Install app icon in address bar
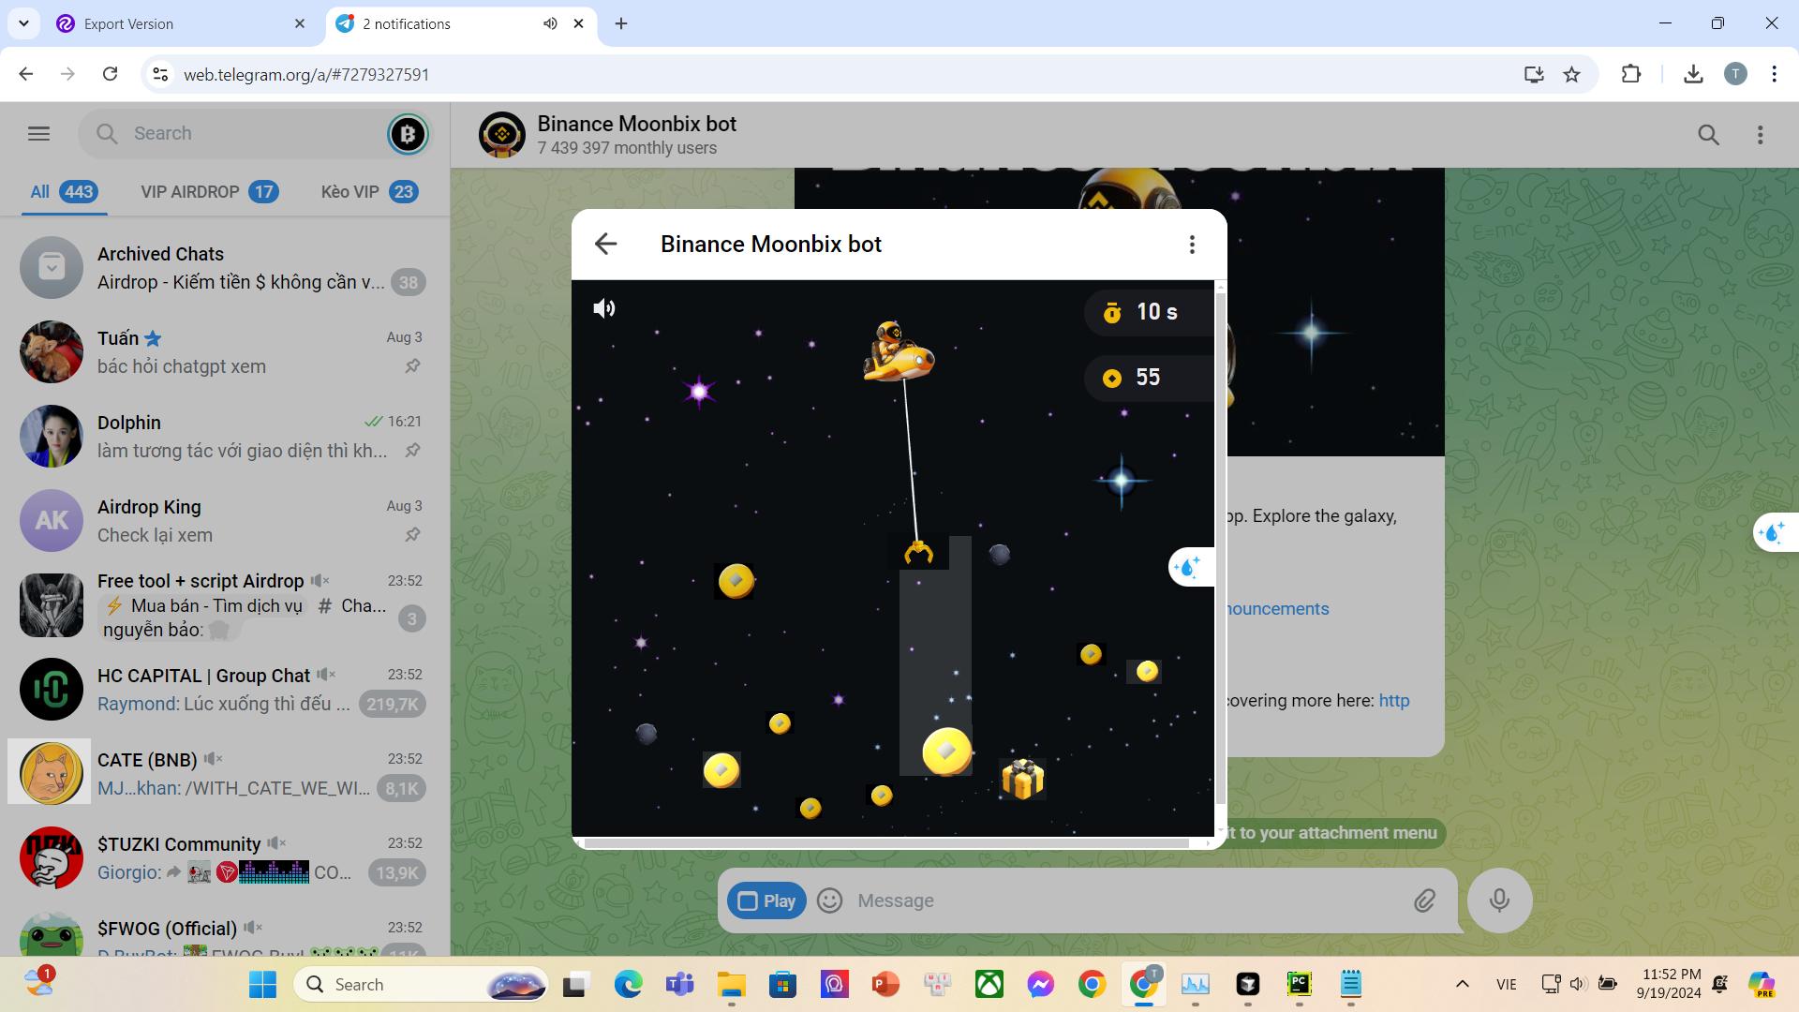The width and height of the screenshot is (1799, 1012). click(x=1534, y=74)
